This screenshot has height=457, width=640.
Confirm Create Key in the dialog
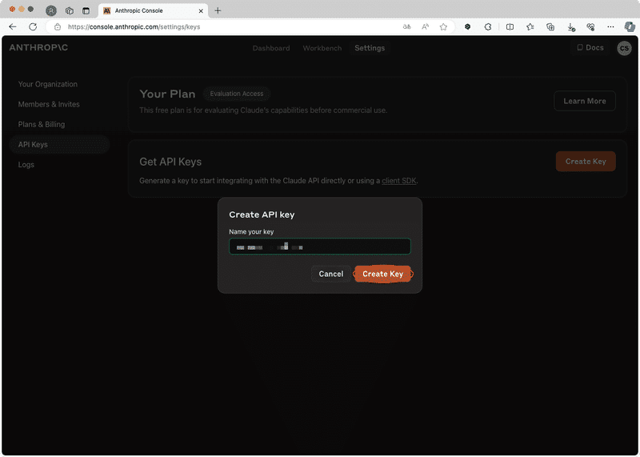point(383,274)
